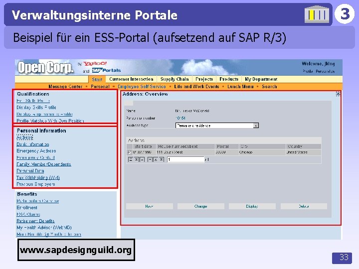Click the row number input field
Screen dimensions: 359x269
click(185, 159)
